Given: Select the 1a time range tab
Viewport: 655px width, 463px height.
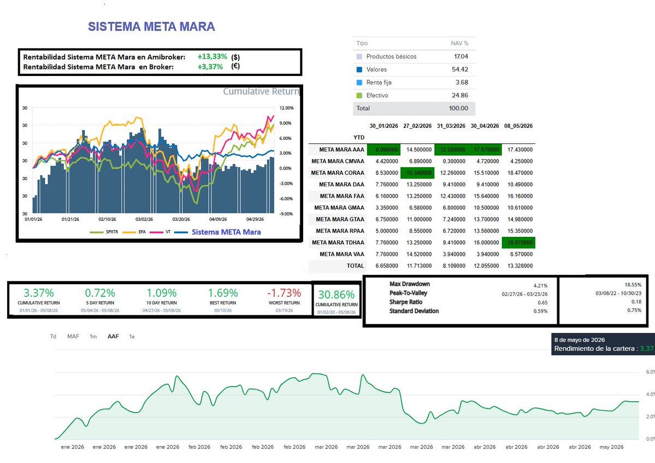Looking at the screenshot, I should point(132,336).
